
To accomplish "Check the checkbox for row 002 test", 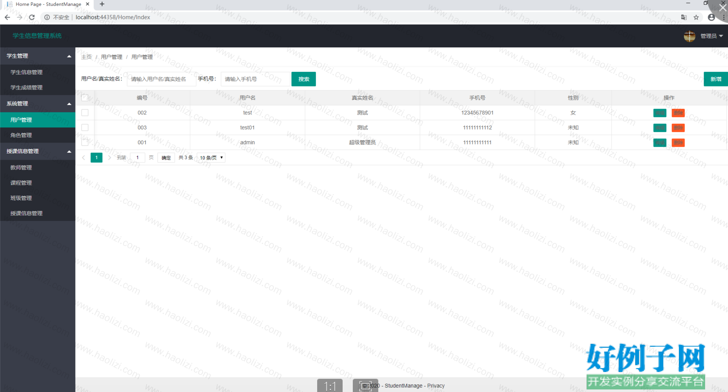I will [x=85, y=113].
